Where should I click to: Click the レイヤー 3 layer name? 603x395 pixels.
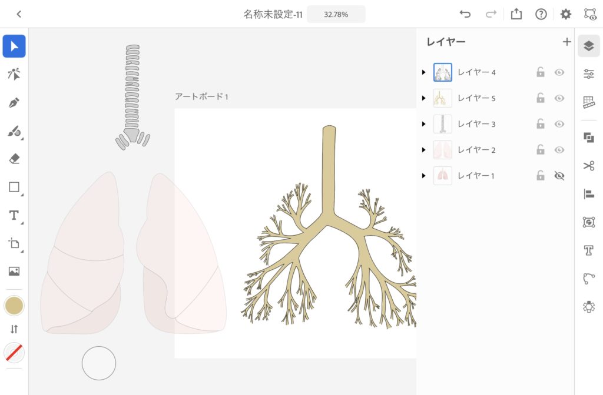coord(476,124)
